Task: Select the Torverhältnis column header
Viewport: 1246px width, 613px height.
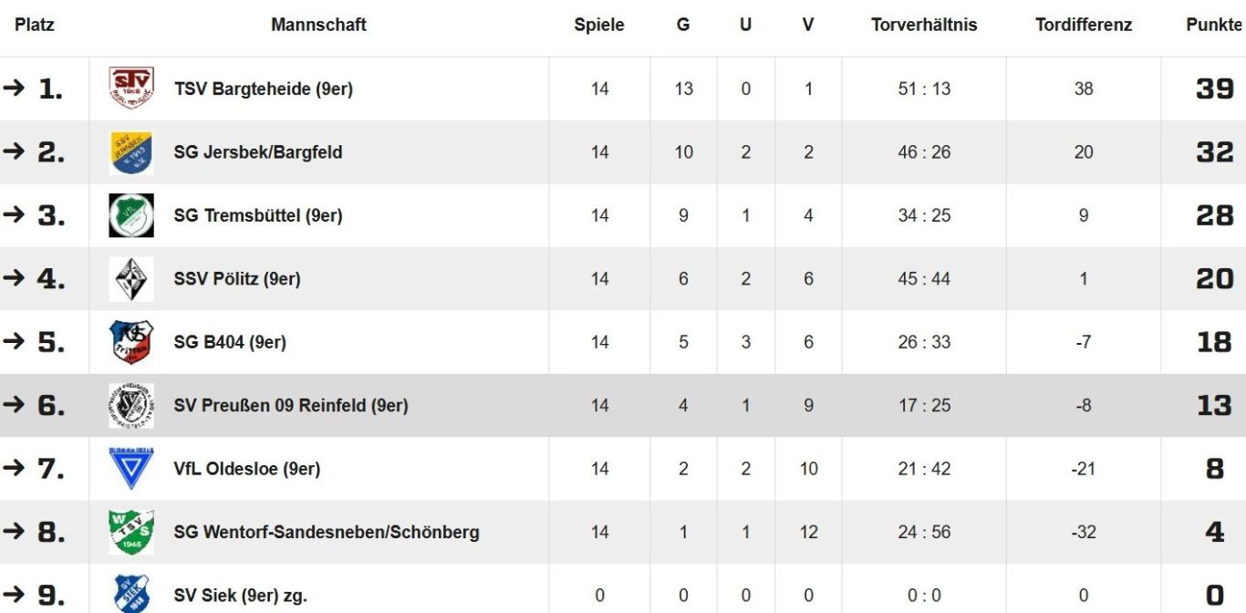Action: [x=924, y=26]
